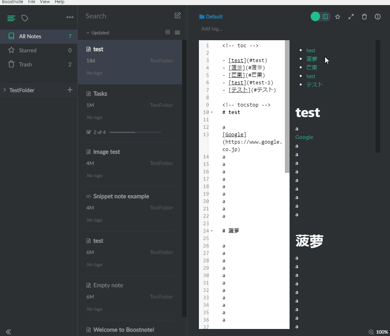Click the Tasks progress bar
The width and height of the screenshot is (390, 336).
tap(135, 132)
